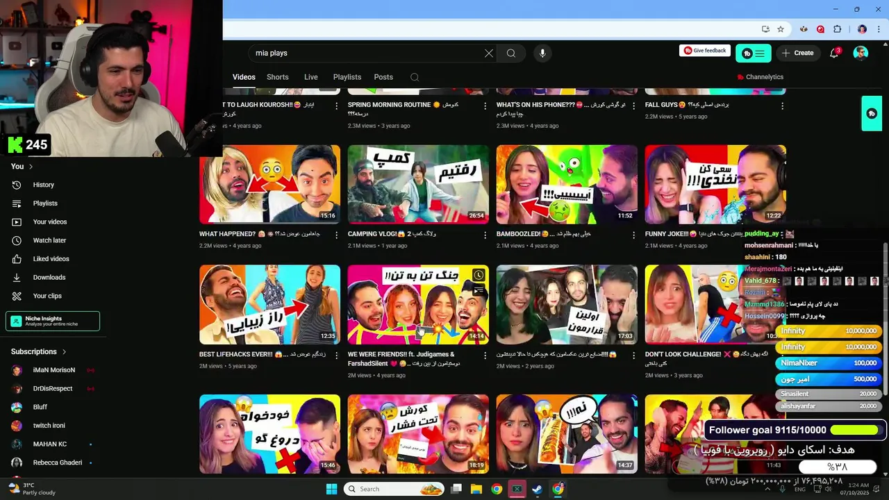Play the BEST LIFEHACKS EVER thumbnail
The width and height of the screenshot is (889, 500).
click(x=269, y=305)
